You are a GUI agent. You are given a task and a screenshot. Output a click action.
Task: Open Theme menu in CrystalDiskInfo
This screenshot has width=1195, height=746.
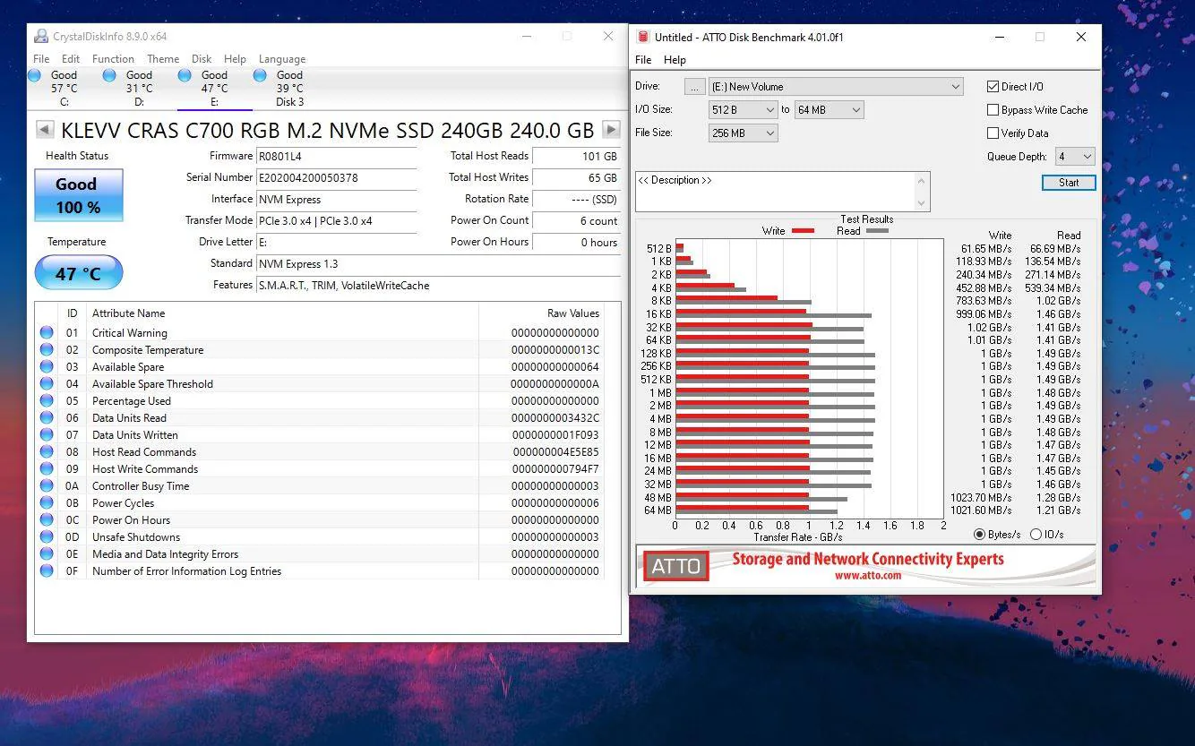(163, 59)
